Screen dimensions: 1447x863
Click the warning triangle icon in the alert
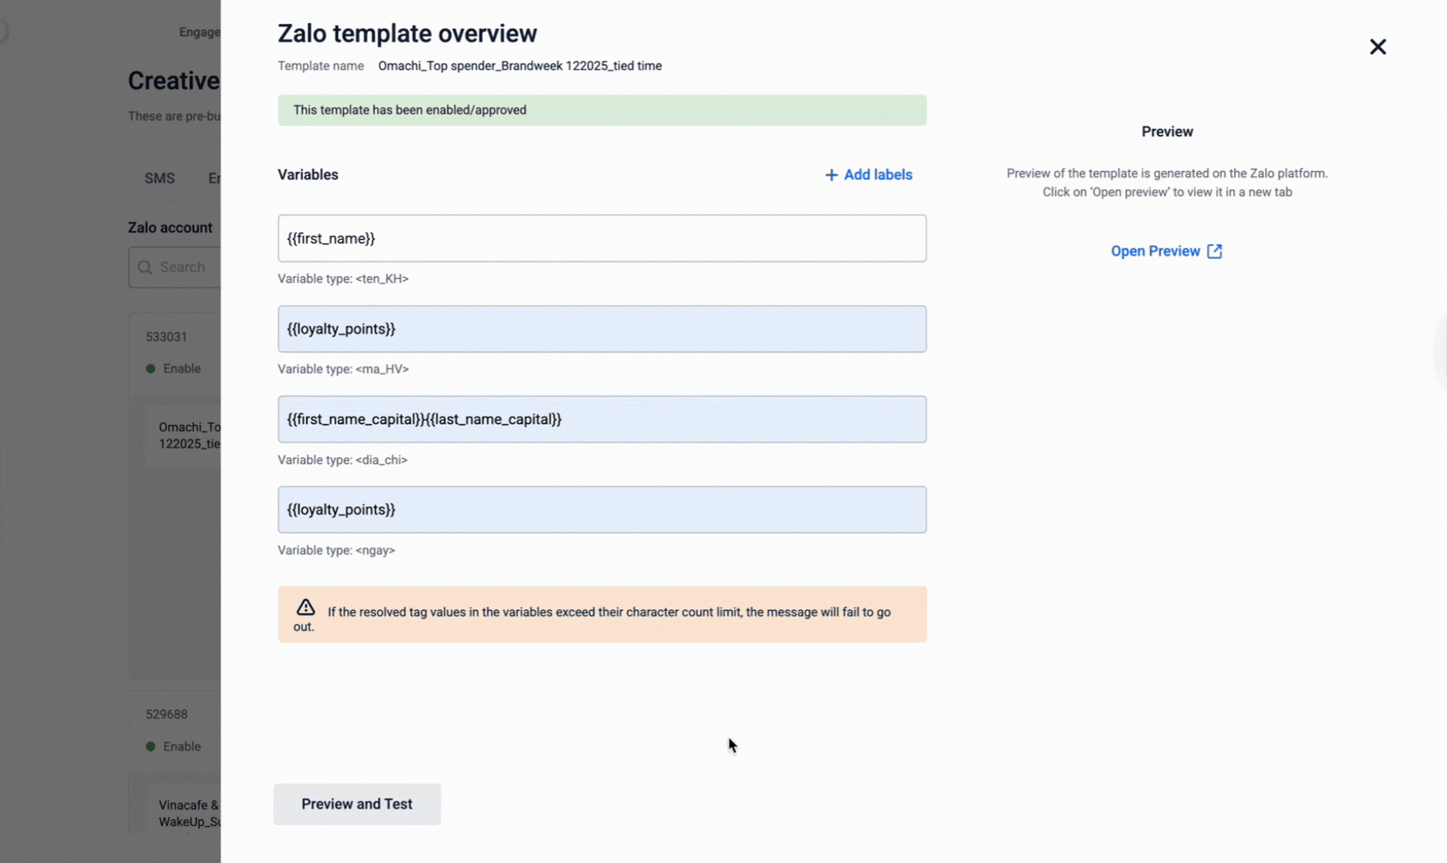(305, 607)
